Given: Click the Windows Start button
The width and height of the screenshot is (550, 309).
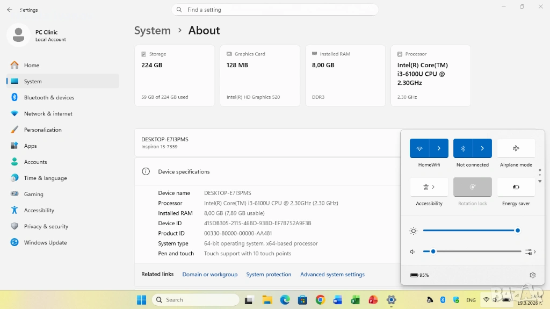Looking at the screenshot, I should point(141,300).
